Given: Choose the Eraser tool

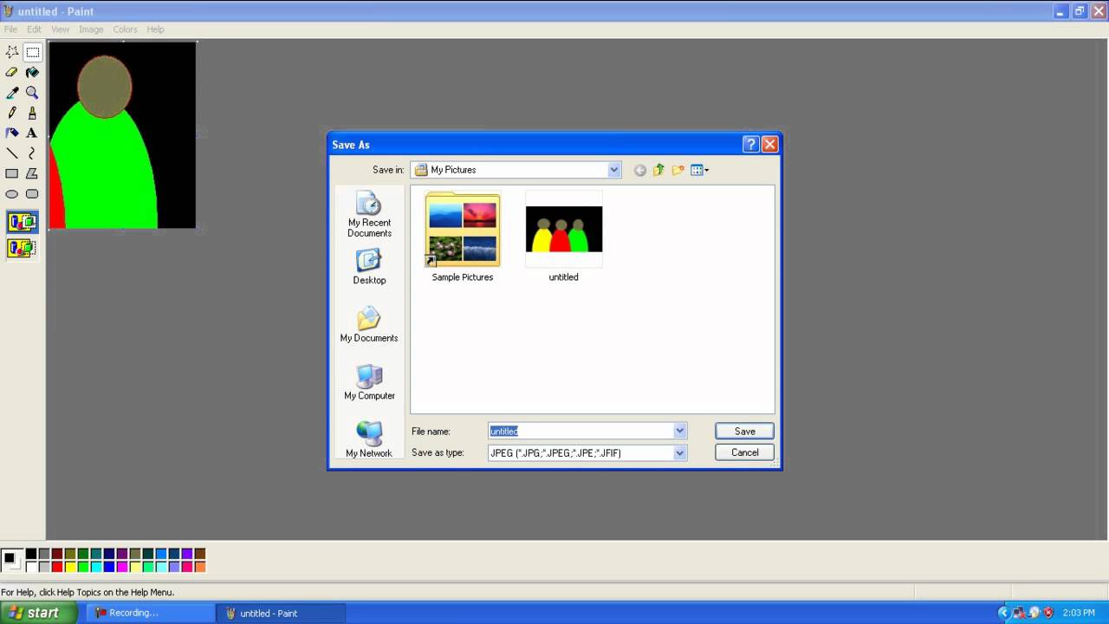Looking at the screenshot, I should click(x=12, y=73).
